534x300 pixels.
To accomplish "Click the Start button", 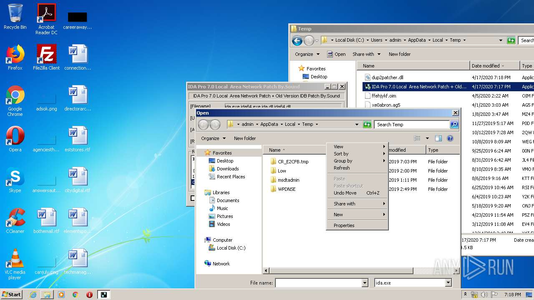I will point(12,295).
